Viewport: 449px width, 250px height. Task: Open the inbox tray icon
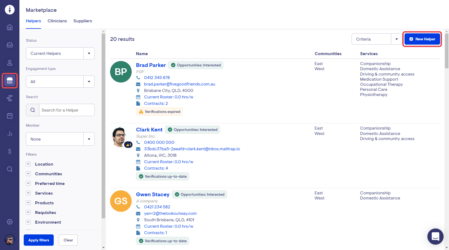10,45
